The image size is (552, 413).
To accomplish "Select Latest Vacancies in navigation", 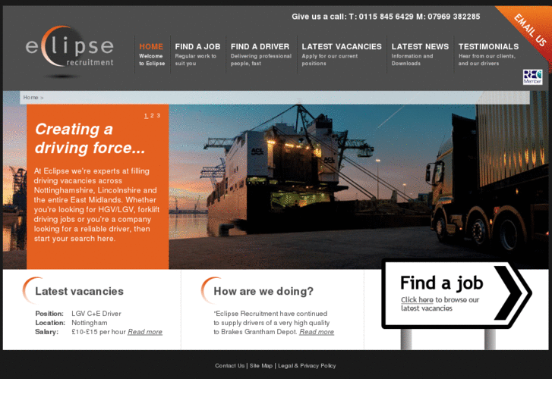I will click(x=342, y=55).
